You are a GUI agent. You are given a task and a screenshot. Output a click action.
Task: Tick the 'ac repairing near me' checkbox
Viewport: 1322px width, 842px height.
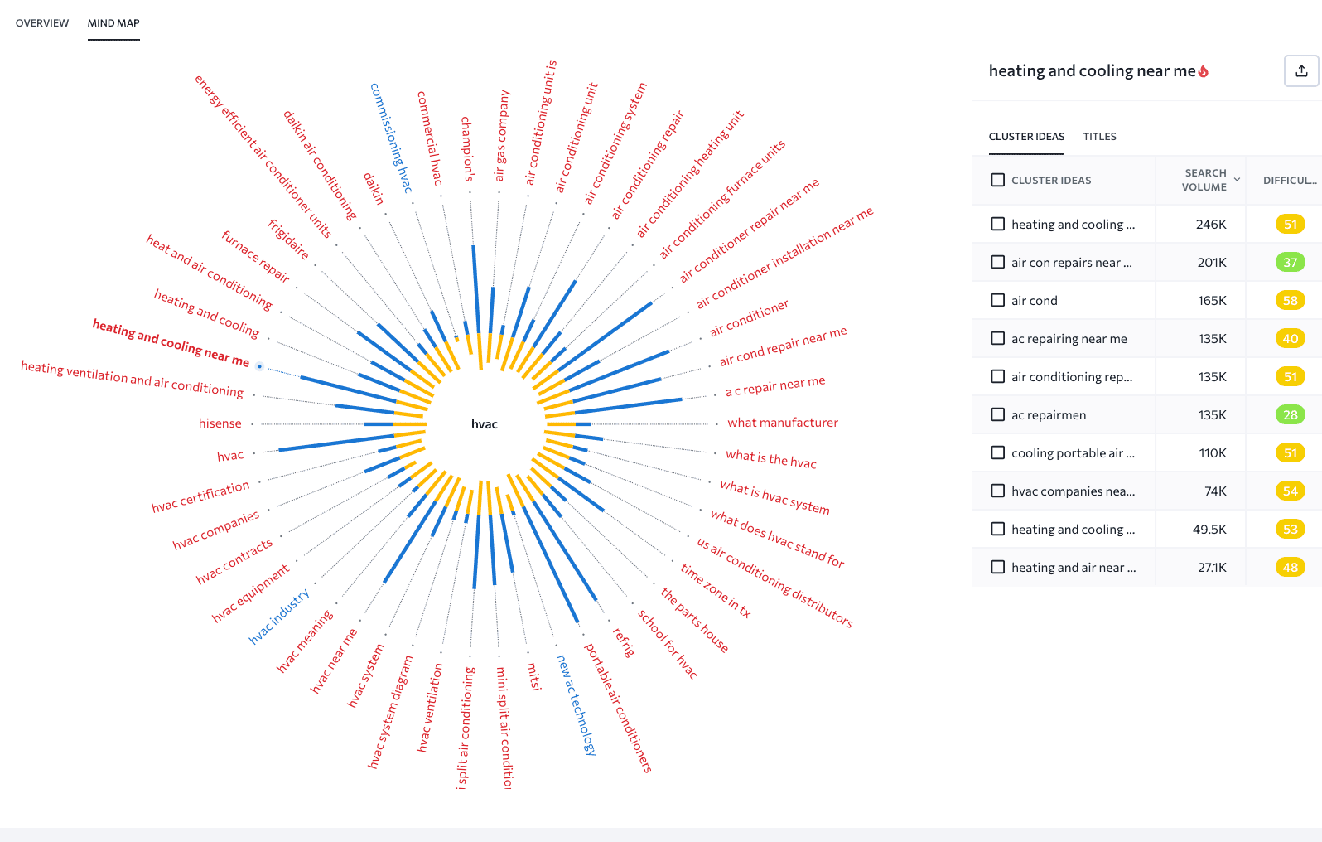pyautogui.click(x=998, y=339)
